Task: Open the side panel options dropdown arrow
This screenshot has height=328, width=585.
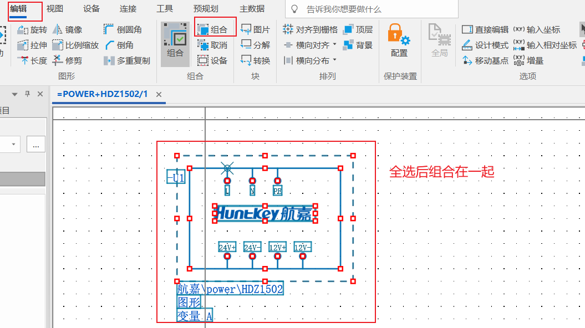Action: (x=14, y=94)
